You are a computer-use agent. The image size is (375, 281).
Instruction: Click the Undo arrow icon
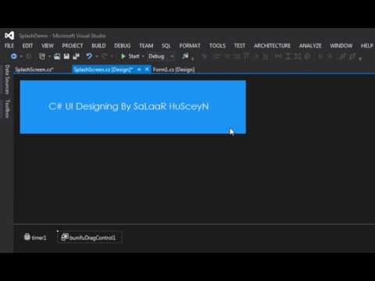click(89, 56)
